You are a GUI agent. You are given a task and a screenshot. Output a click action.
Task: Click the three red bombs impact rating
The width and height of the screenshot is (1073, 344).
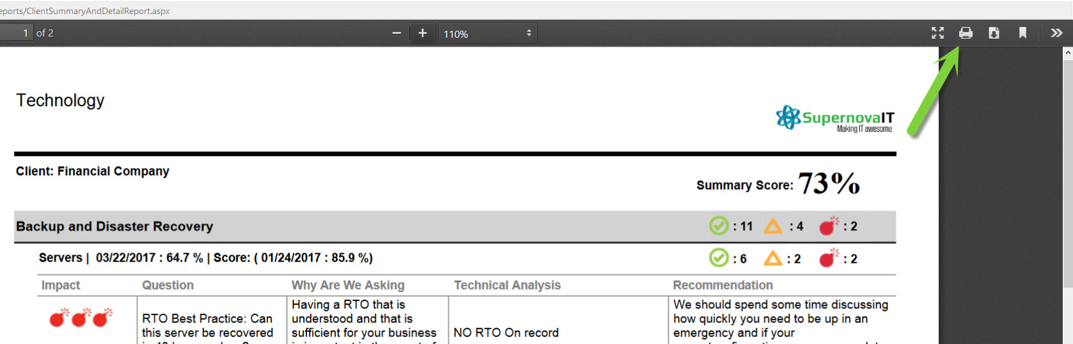point(81,317)
